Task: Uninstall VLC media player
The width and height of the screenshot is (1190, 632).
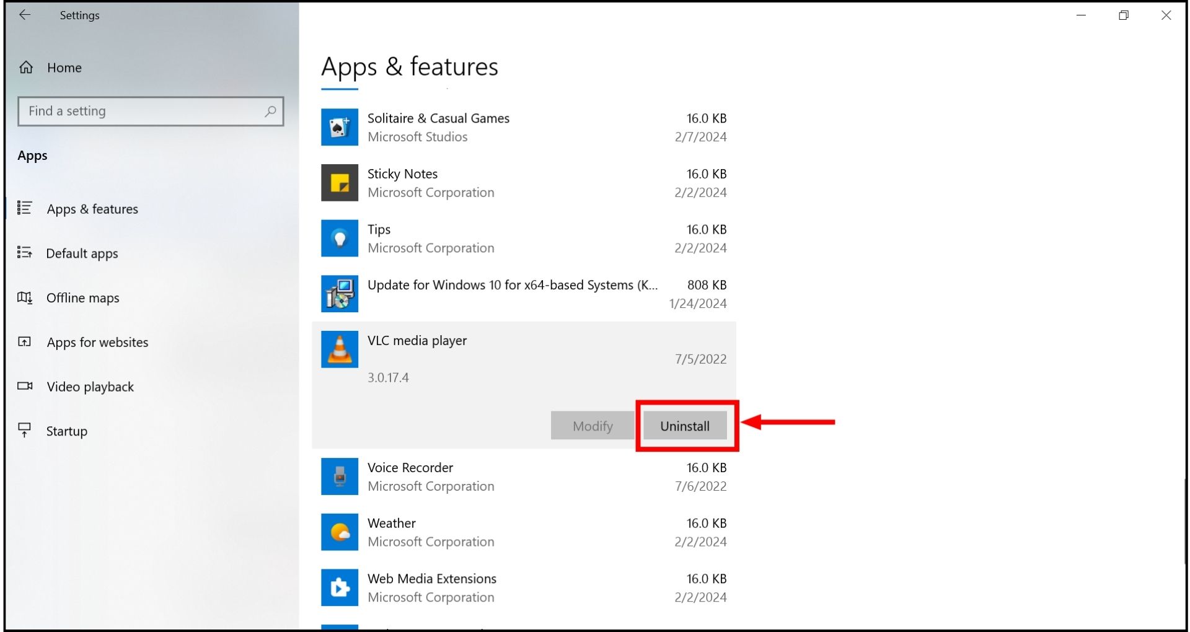Action: click(x=684, y=426)
